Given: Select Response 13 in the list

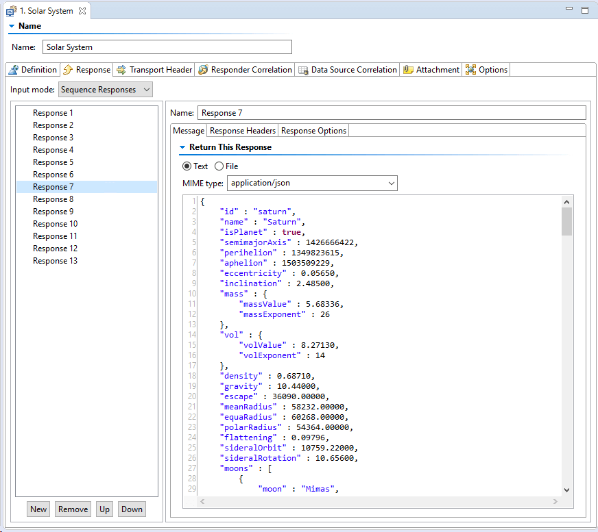Looking at the screenshot, I should (x=86, y=261).
